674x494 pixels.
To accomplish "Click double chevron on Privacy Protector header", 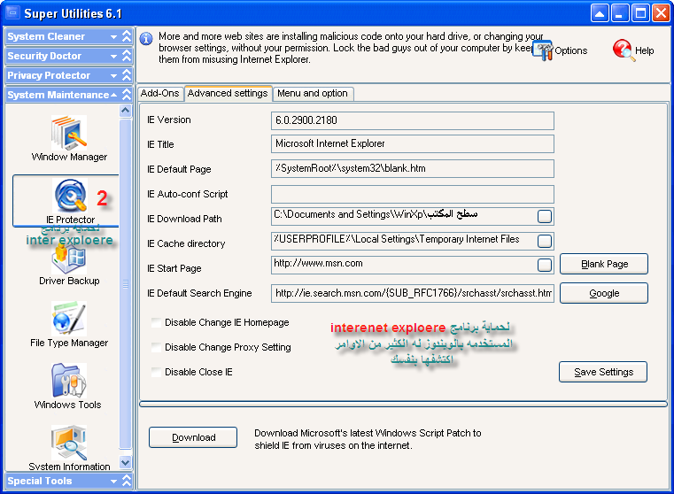I will (127, 75).
